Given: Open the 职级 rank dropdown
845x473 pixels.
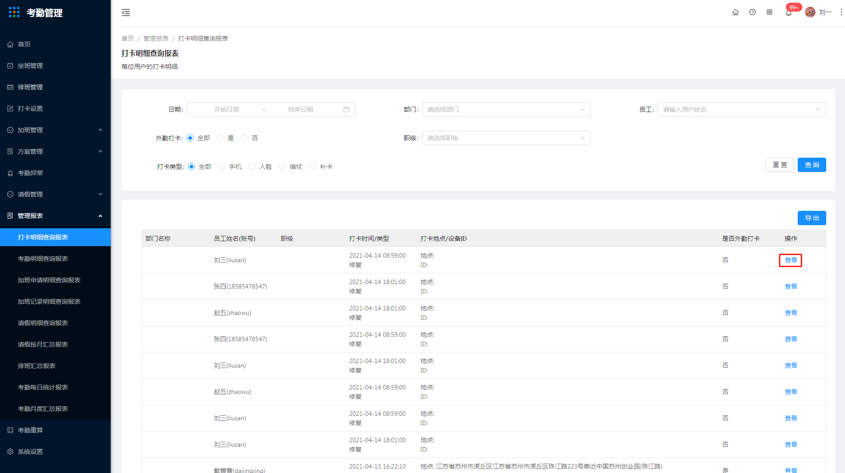Looking at the screenshot, I should pos(506,138).
